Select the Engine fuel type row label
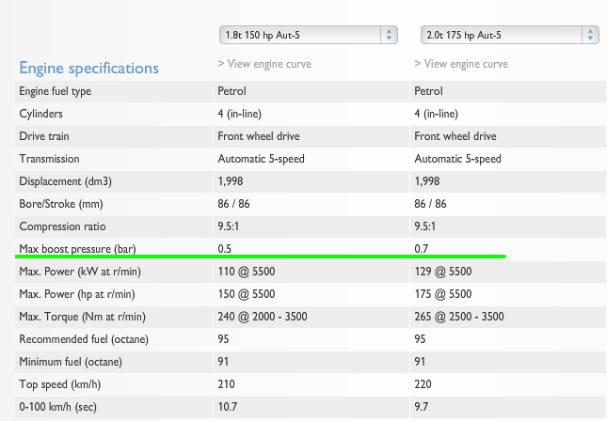The image size is (607, 421). pos(56,91)
